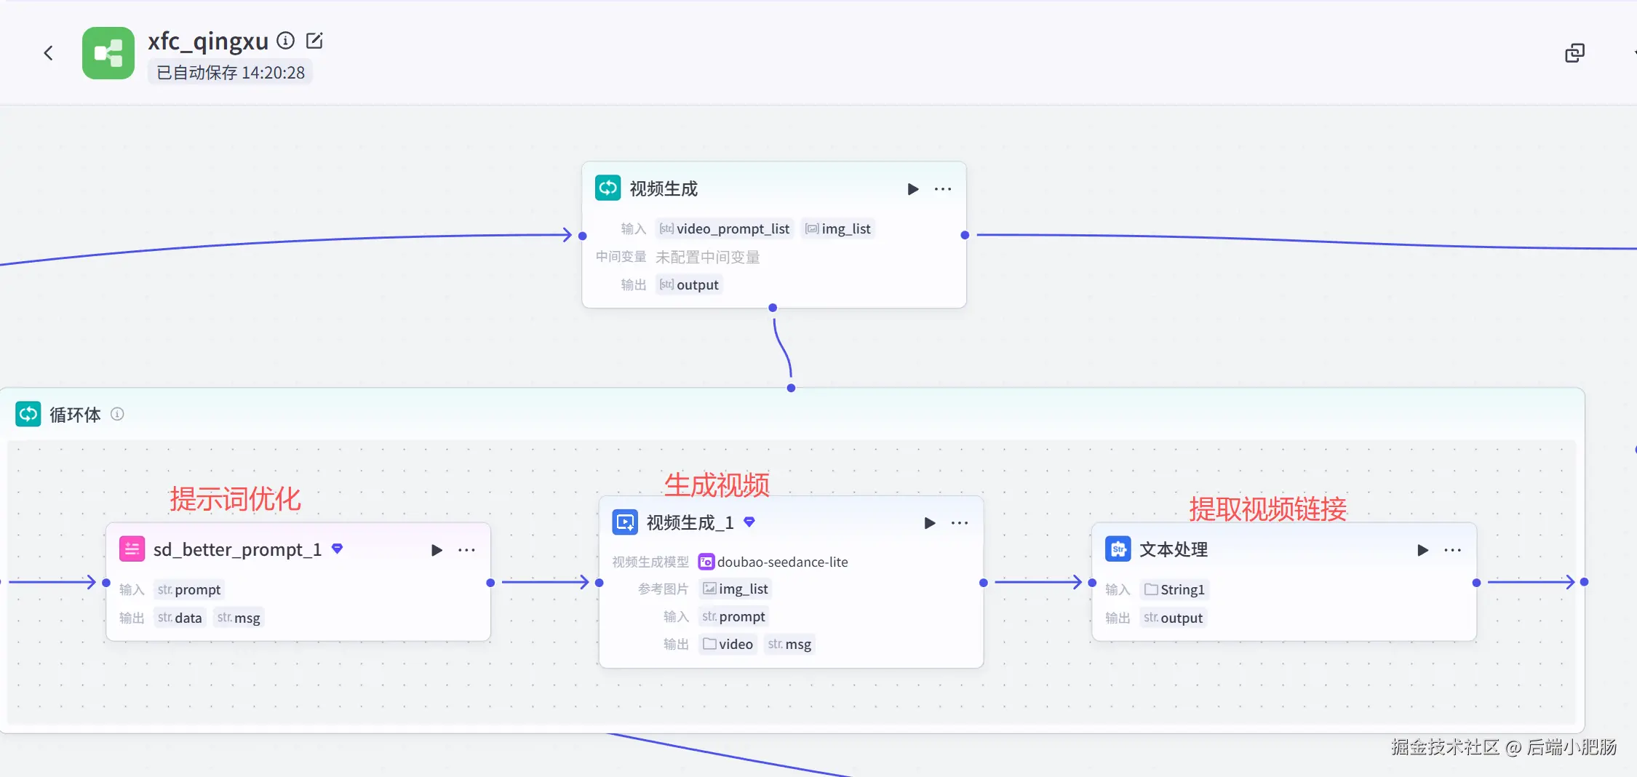This screenshot has width=1637, height=777.
Task: Run the 文本处理 node
Action: coord(1423,550)
